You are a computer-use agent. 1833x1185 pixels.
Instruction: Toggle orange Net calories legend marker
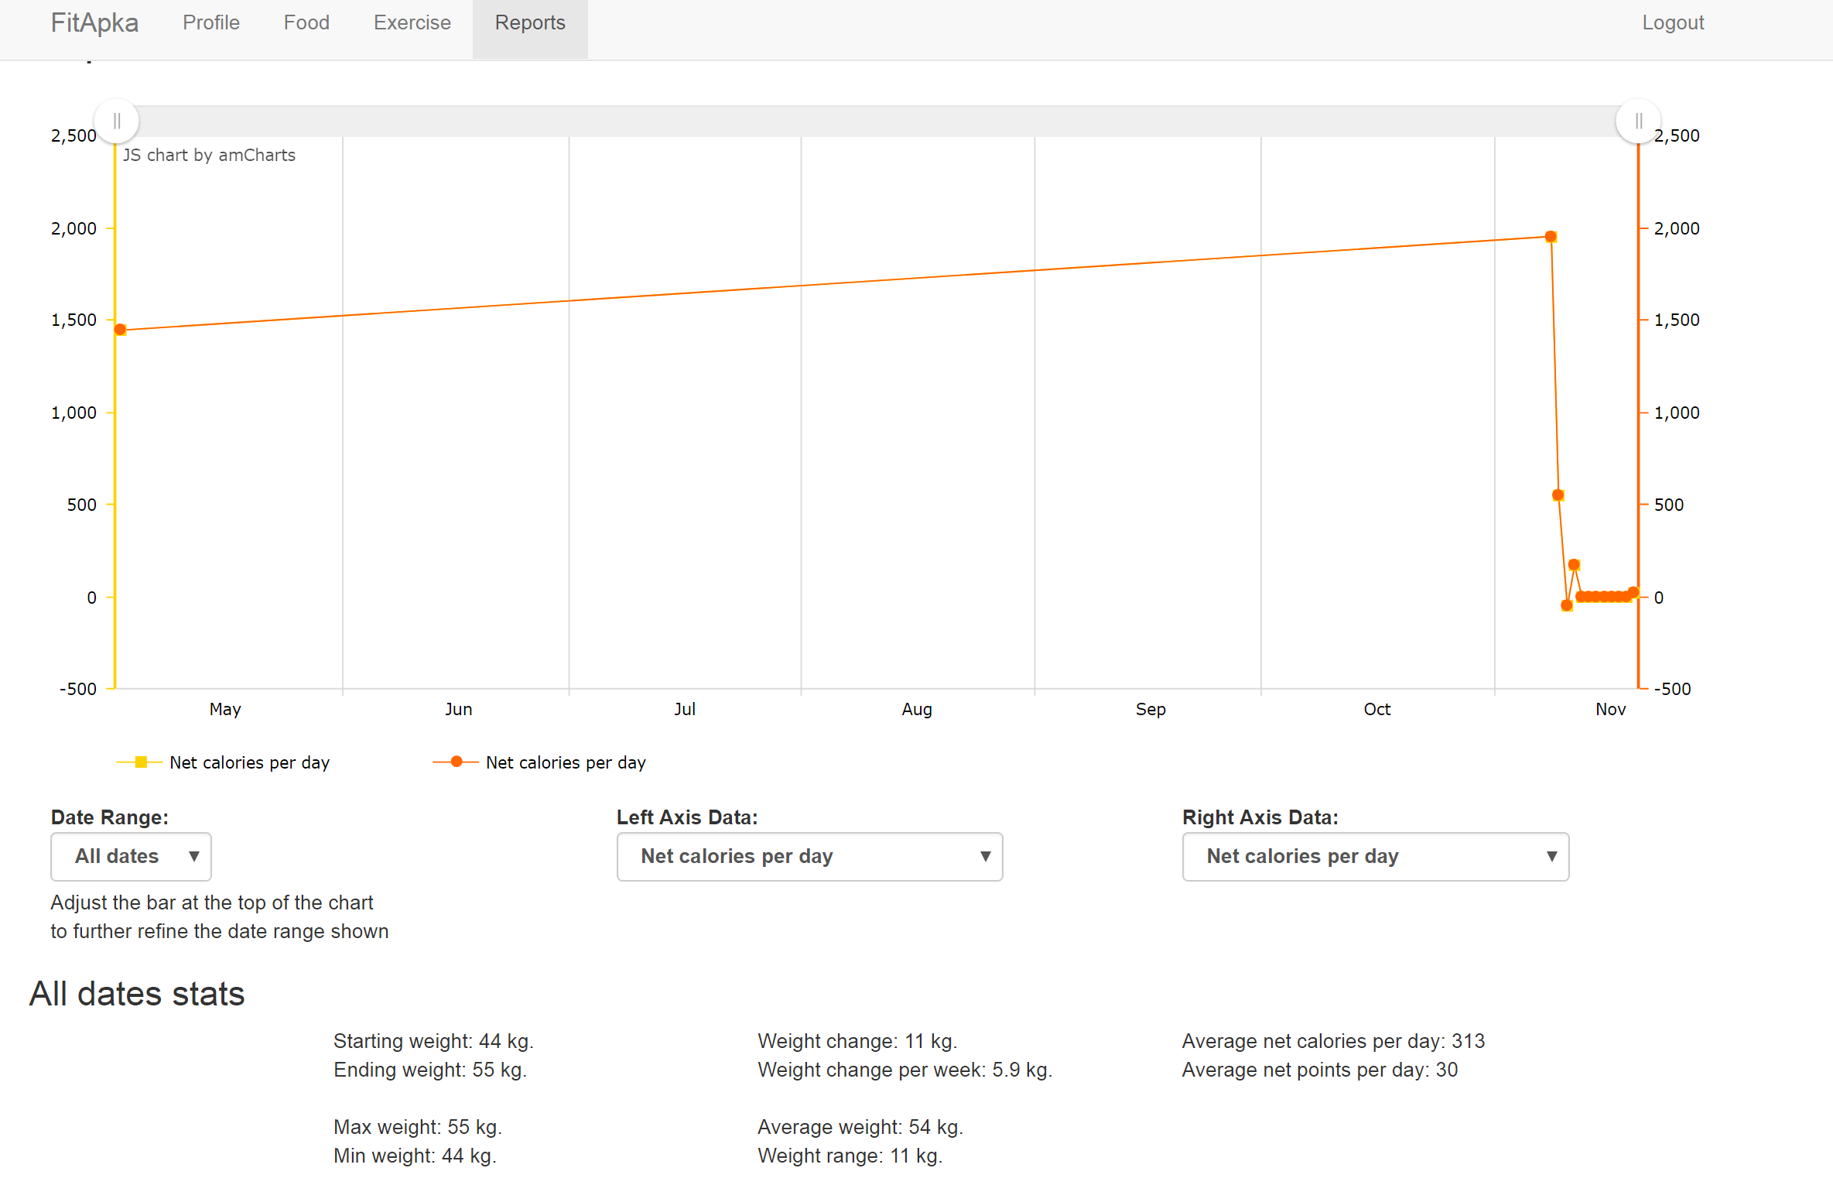click(457, 762)
